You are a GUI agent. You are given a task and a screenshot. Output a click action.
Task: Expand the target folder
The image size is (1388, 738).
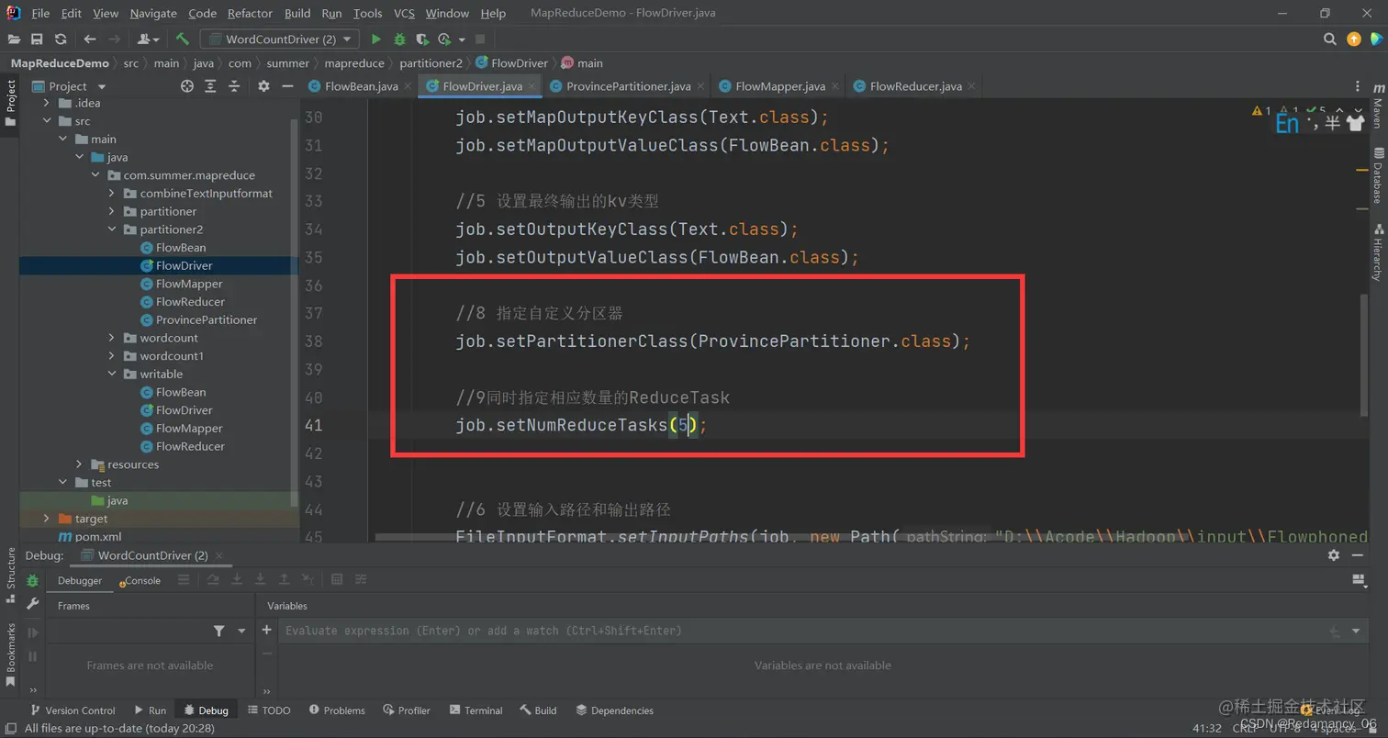pyautogui.click(x=46, y=519)
